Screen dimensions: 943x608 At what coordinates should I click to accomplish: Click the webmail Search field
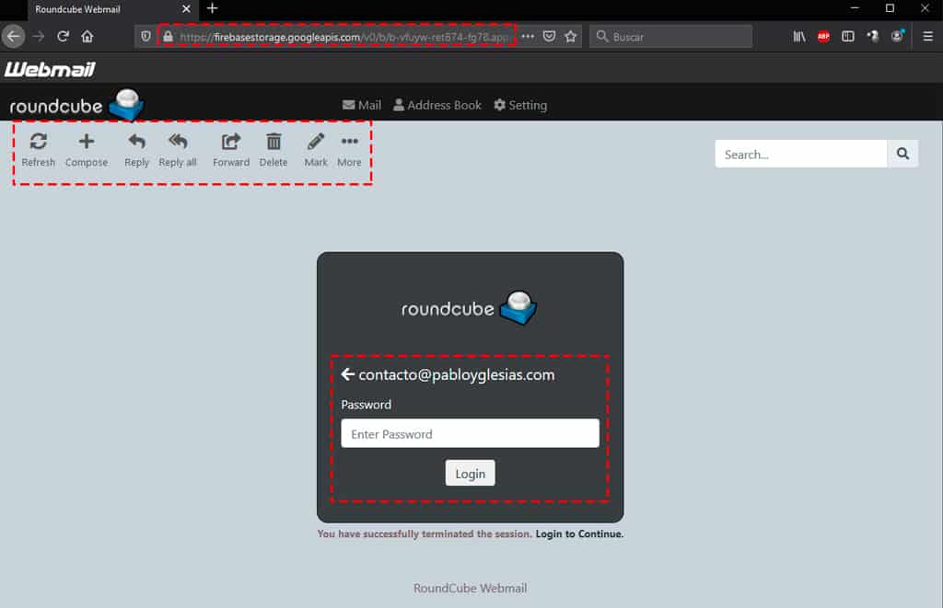pyautogui.click(x=800, y=155)
